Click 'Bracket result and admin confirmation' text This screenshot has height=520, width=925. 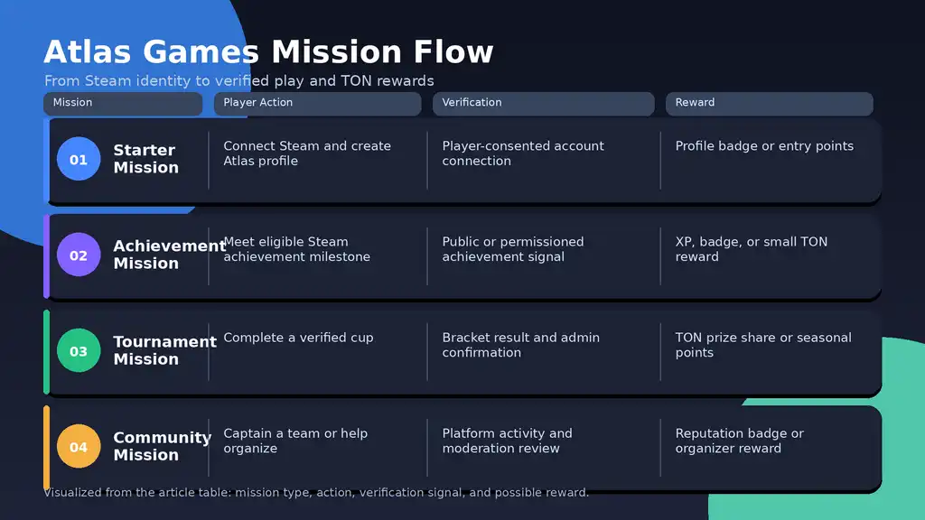point(520,345)
